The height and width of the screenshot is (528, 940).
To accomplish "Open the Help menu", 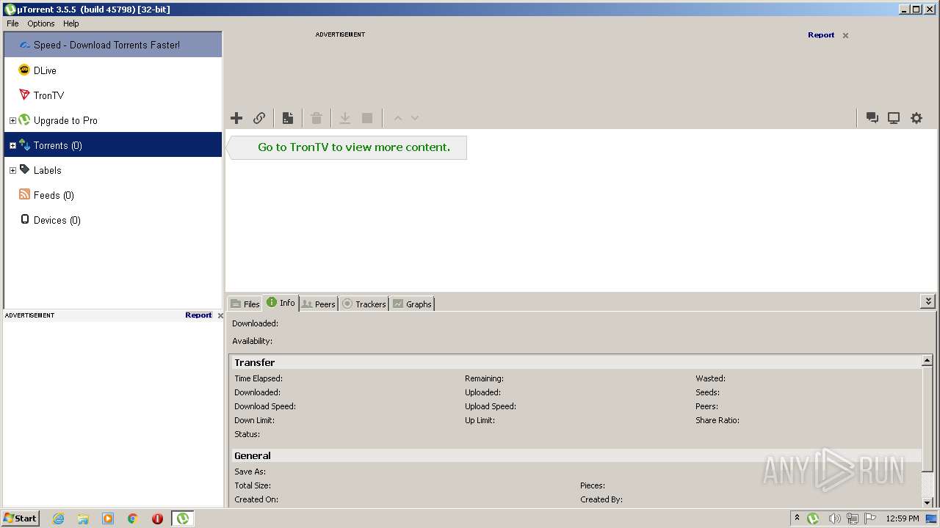I will point(70,23).
